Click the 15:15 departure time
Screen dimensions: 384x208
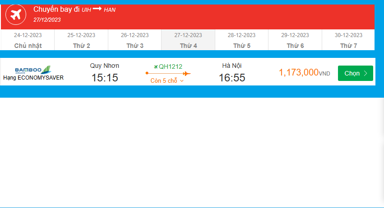coord(105,78)
